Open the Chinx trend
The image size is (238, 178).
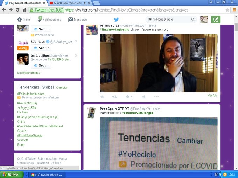point(21,121)
